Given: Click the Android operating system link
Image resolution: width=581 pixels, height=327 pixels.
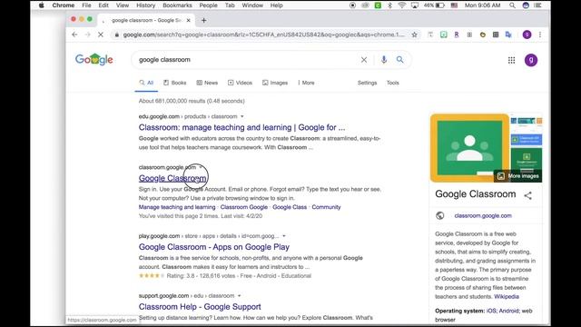Looking at the screenshot, I should tap(508, 311).
